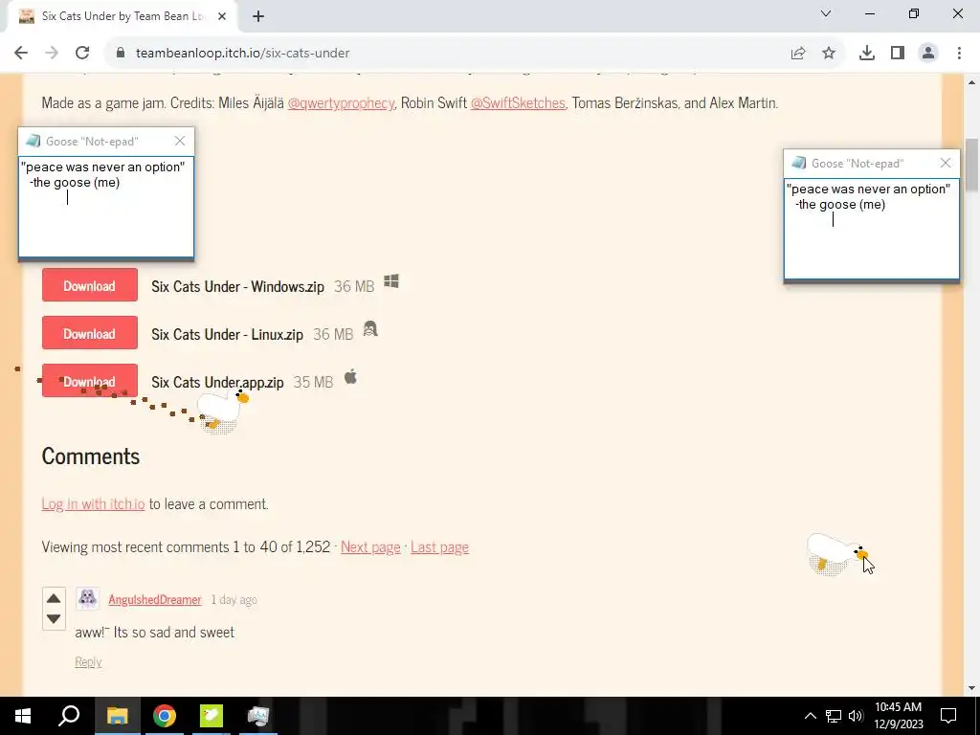Download Six Cats Under Windows zip
The width and height of the screenshot is (980, 735).
coord(89,285)
